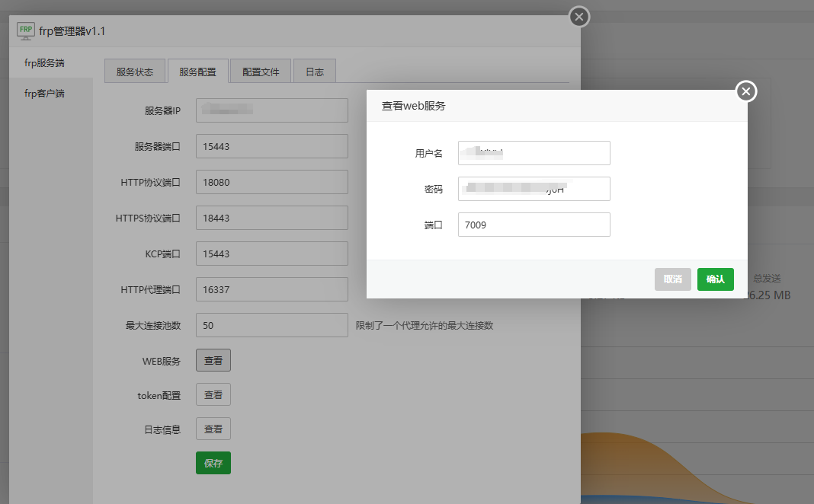Click the 限制了一个代理允许的最大连接数 hint text
Image resolution: width=814 pixels, height=504 pixels.
(424, 326)
